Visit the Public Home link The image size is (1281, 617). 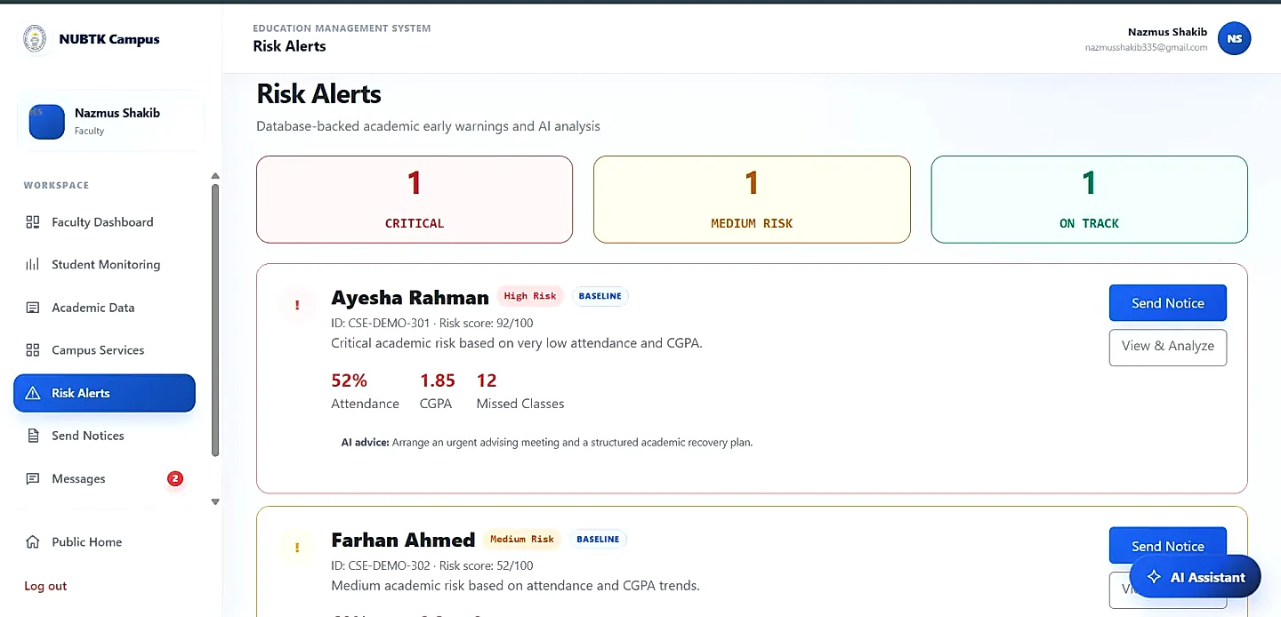click(x=104, y=541)
